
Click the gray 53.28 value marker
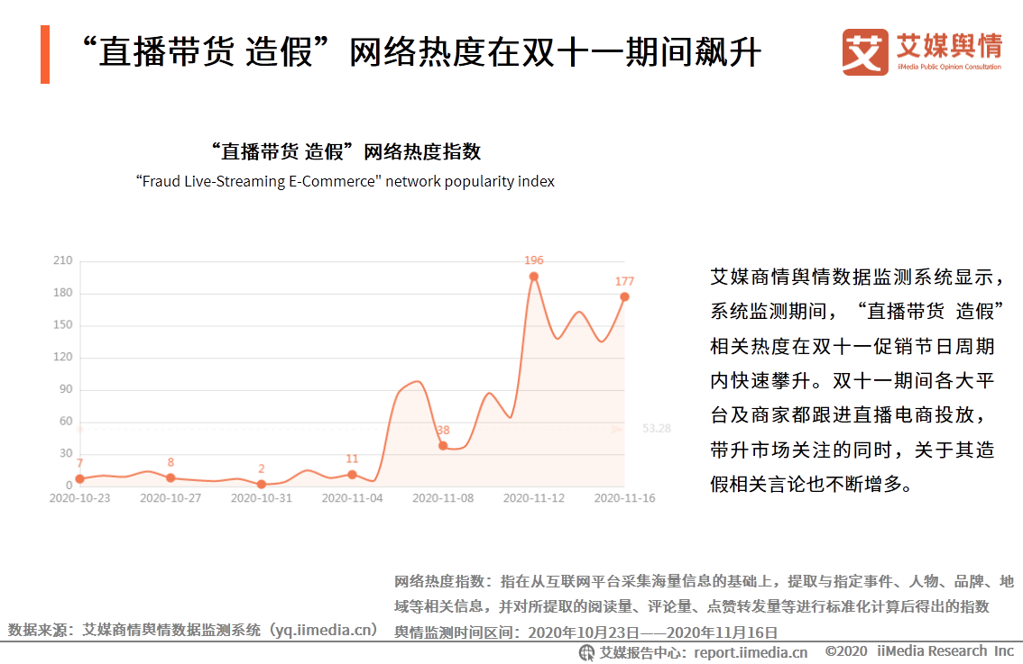[x=656, y=430]
